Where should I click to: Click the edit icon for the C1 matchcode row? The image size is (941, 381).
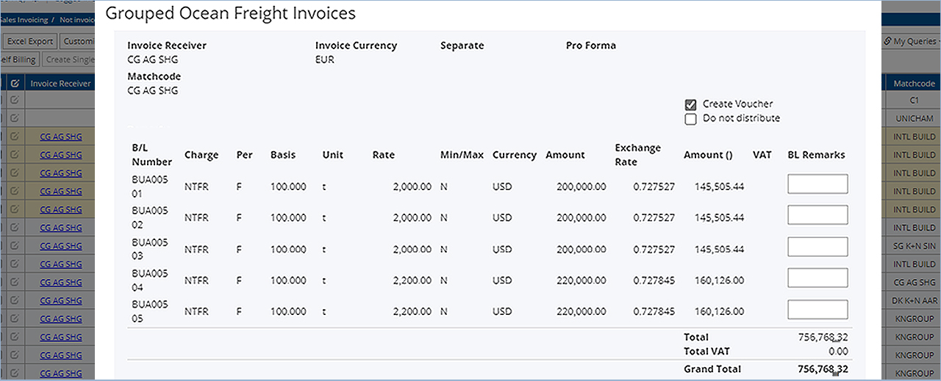[x=15, y=100]
